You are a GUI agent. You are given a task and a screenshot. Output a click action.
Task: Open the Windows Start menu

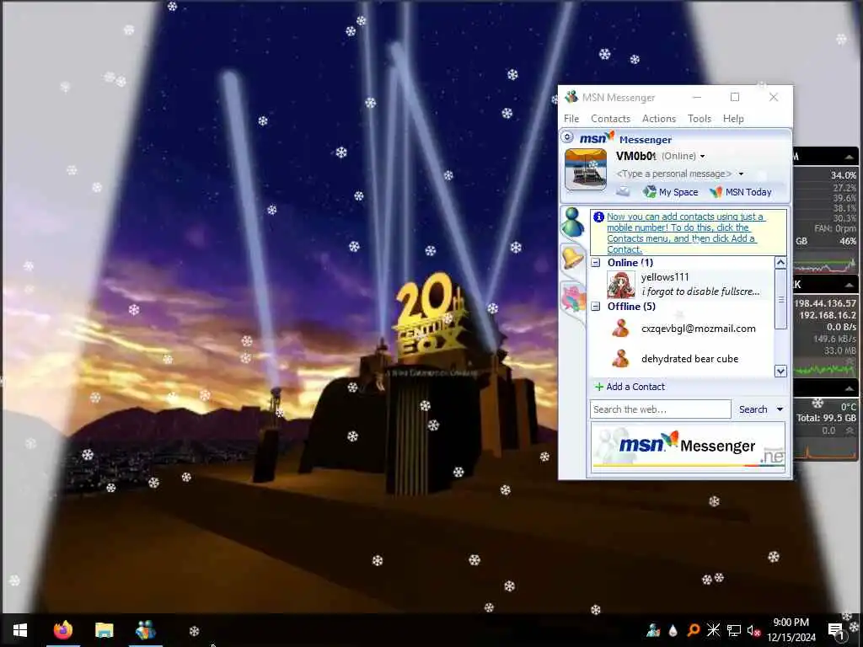coord(20,630)
